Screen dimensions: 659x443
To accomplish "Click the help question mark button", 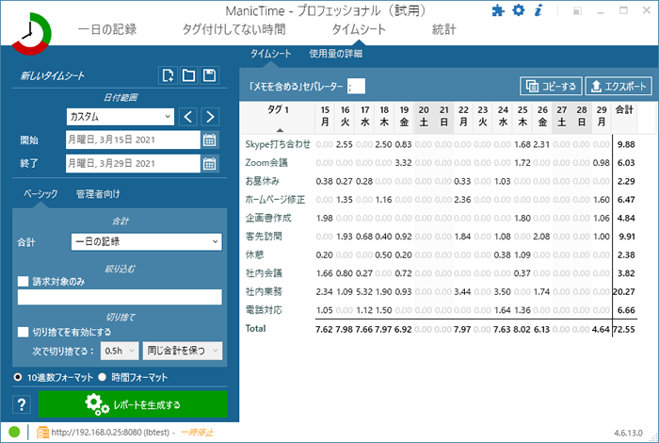I will click(22, 404).
